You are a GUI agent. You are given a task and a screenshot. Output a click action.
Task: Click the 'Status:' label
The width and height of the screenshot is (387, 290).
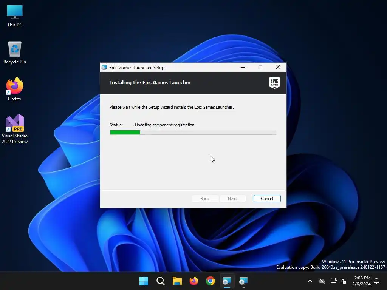click(116, 125)
